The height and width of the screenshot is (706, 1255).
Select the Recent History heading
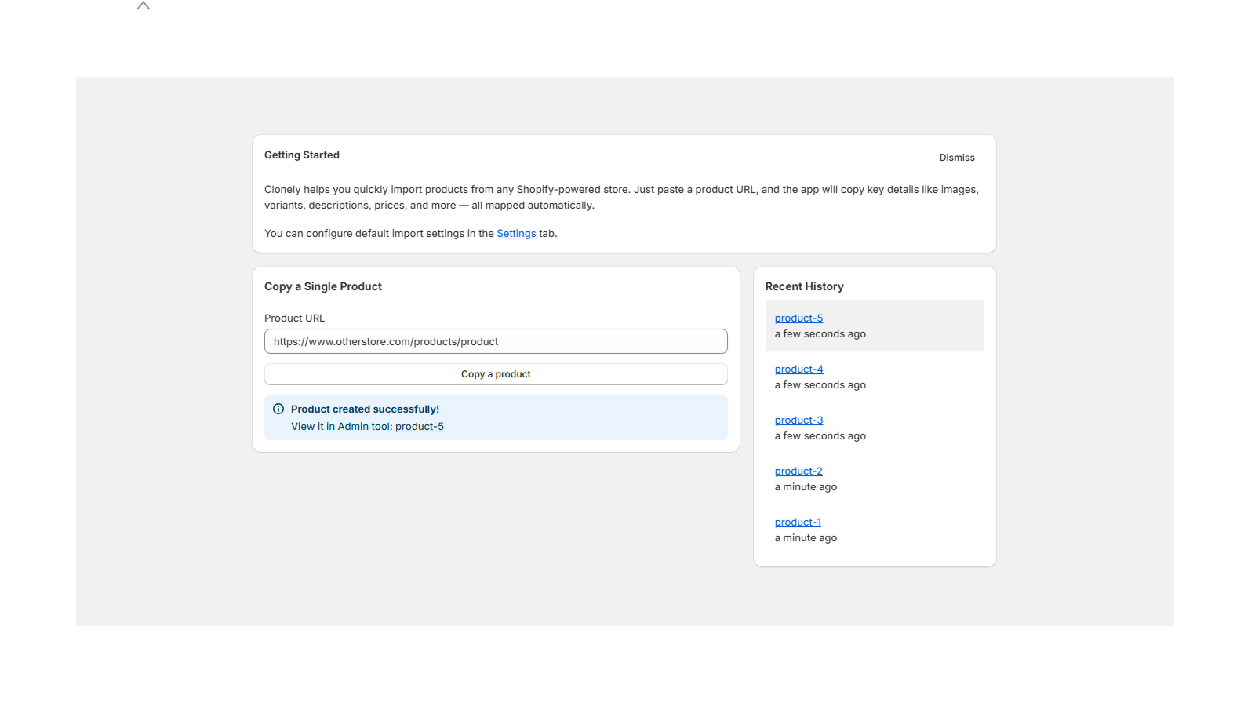pos(805,287)
